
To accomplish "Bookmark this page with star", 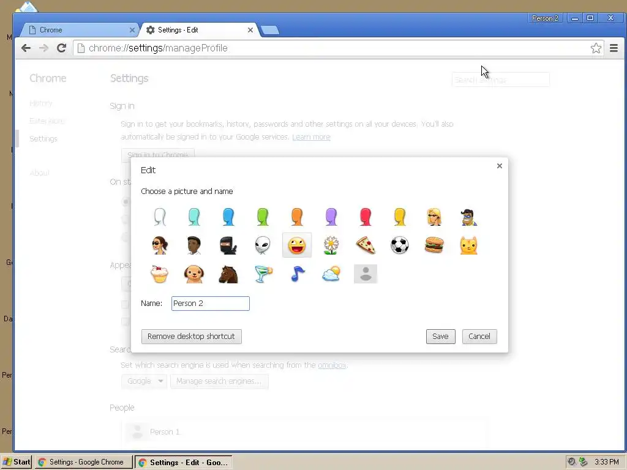I will click(x=596, y=48).
